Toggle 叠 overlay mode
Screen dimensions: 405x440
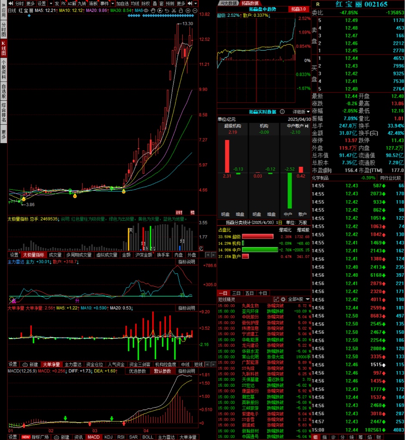tap(155, 3)
